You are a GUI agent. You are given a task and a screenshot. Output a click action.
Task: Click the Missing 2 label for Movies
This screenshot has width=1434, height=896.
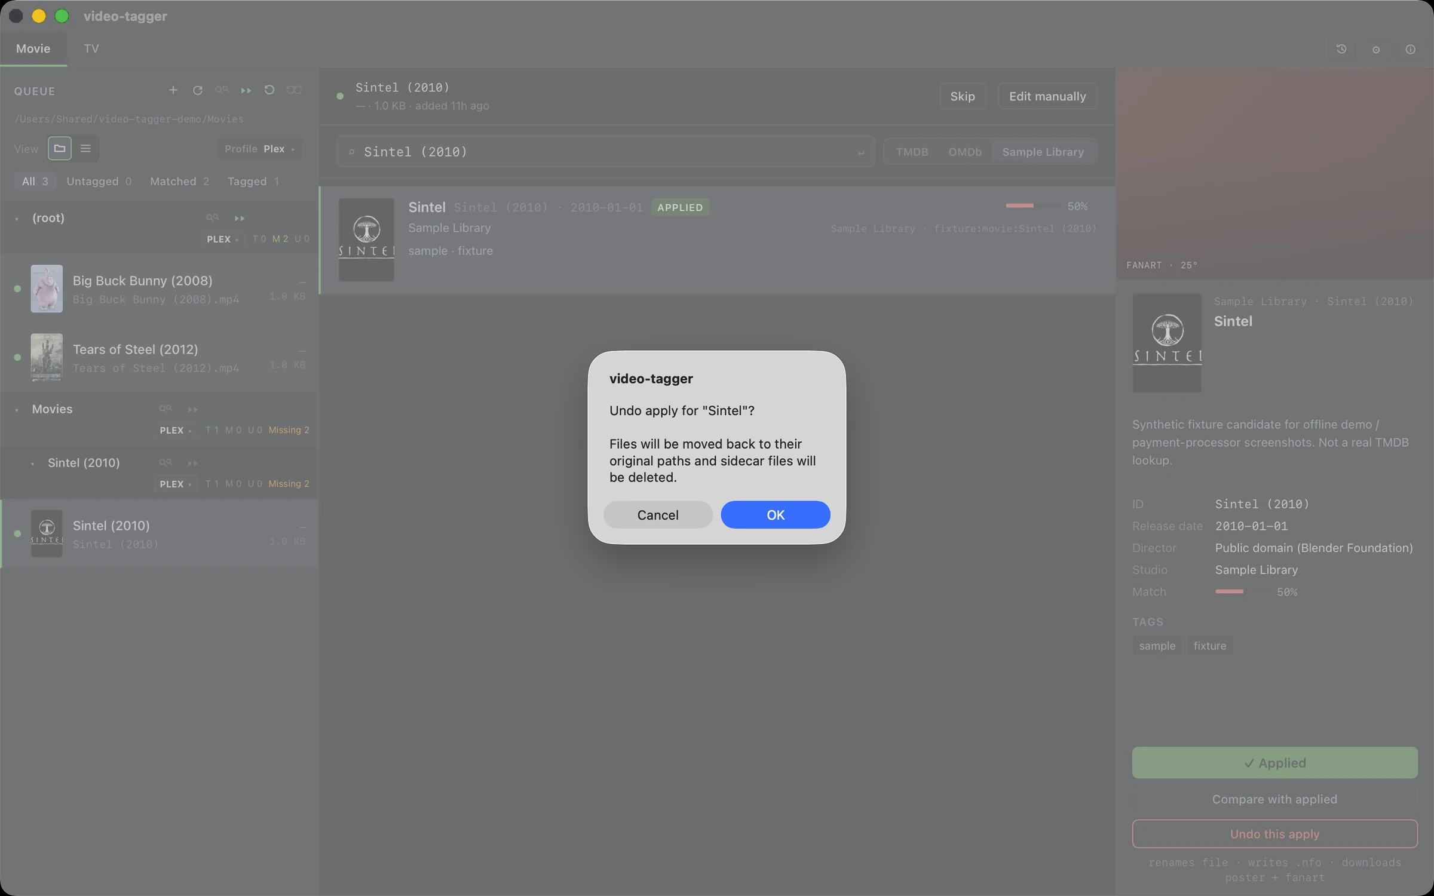click(289, 430)
